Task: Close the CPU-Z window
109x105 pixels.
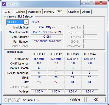Action: tap(101, 3)
